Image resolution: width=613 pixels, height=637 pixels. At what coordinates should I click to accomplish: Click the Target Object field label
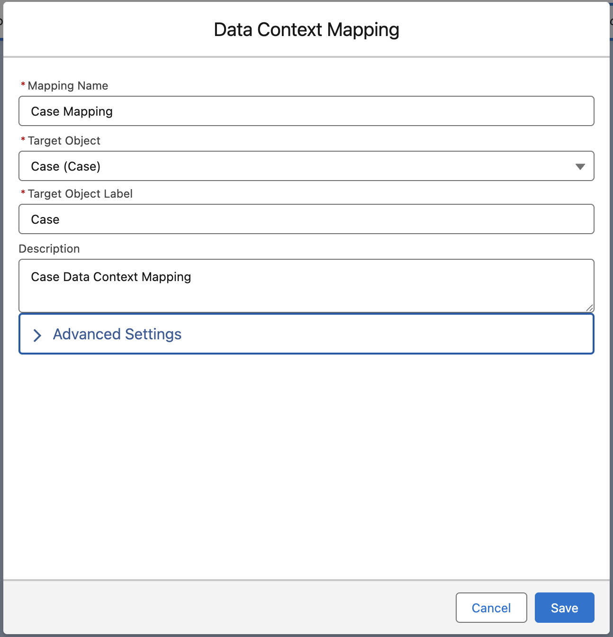[64, 141]
